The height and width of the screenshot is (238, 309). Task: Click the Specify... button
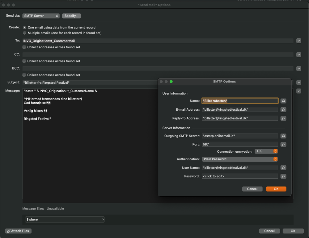pyautogui.click(x=71, y=16)
